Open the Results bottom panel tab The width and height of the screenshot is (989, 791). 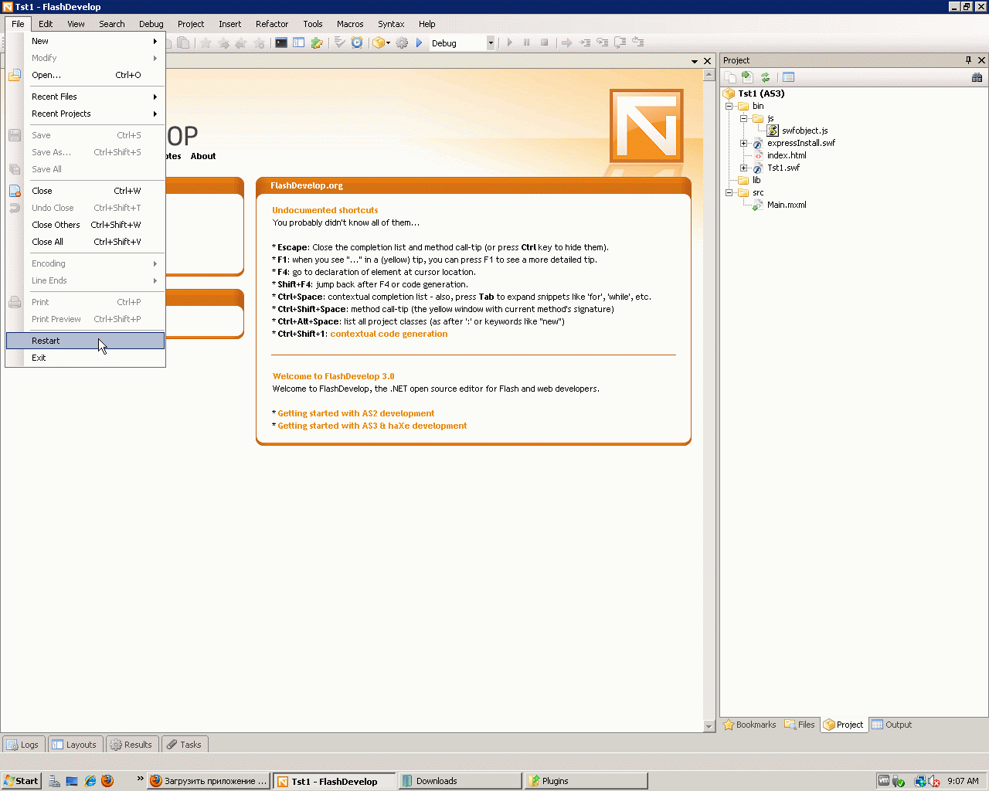131,745
